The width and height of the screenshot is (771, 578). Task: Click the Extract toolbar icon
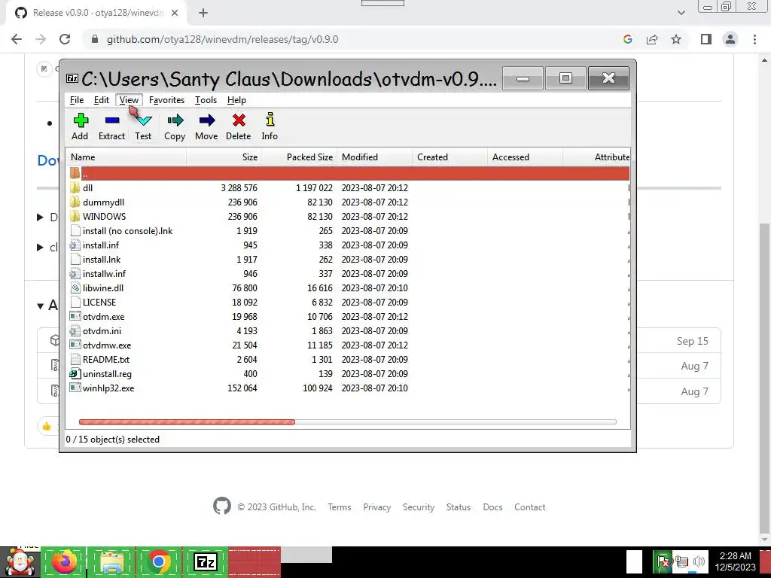click(x=112, y=120)
